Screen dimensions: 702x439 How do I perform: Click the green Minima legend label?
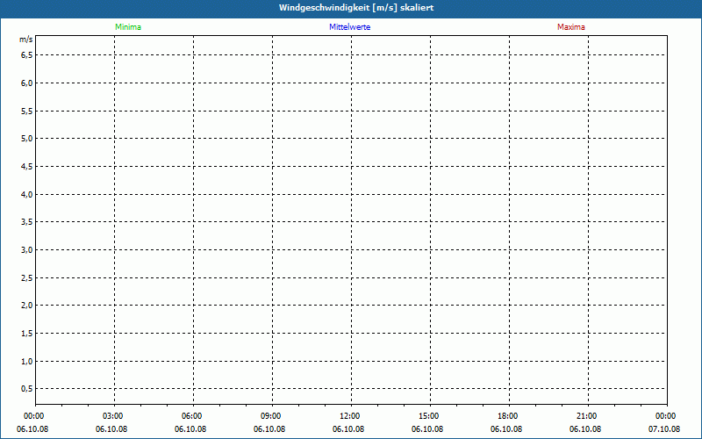128,27
